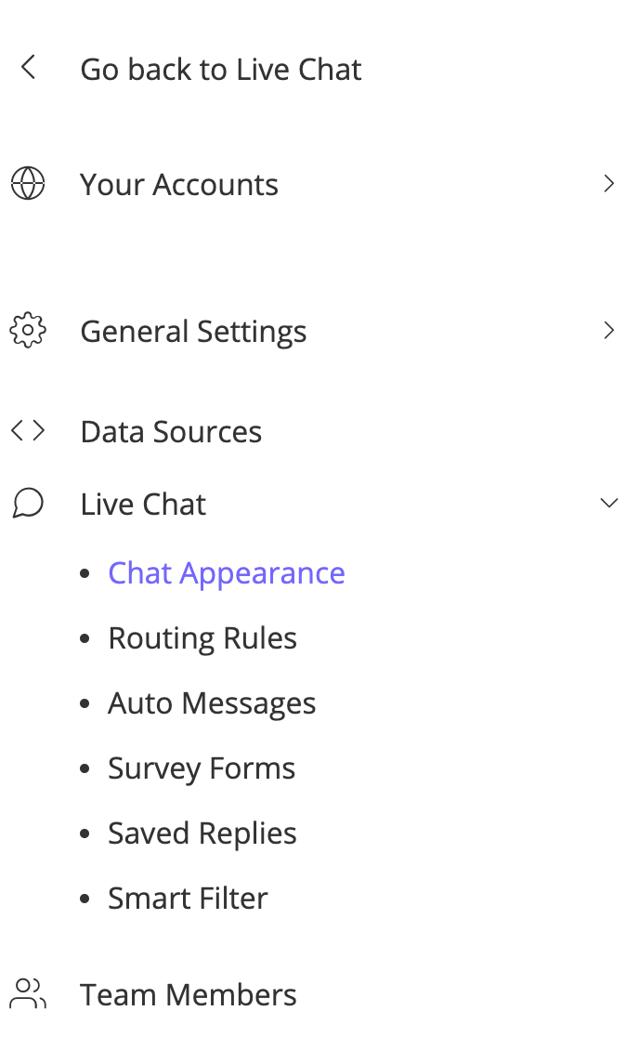Open Your Accounts menu item

179,185
